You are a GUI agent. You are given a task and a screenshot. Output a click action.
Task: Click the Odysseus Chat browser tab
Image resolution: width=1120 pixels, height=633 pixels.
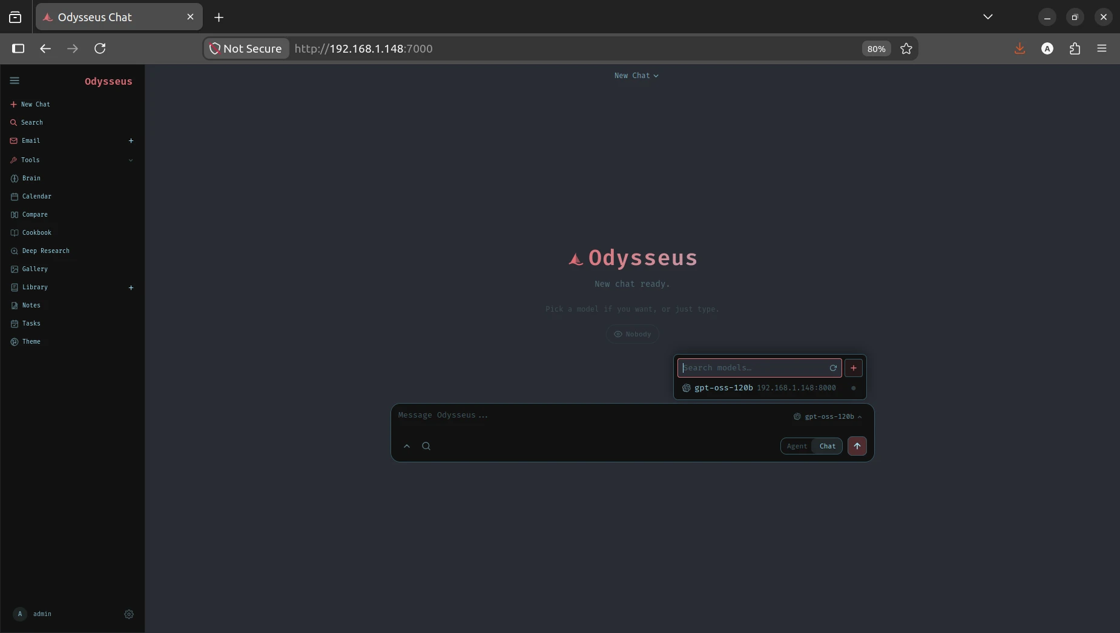click(x=119, y=17)
